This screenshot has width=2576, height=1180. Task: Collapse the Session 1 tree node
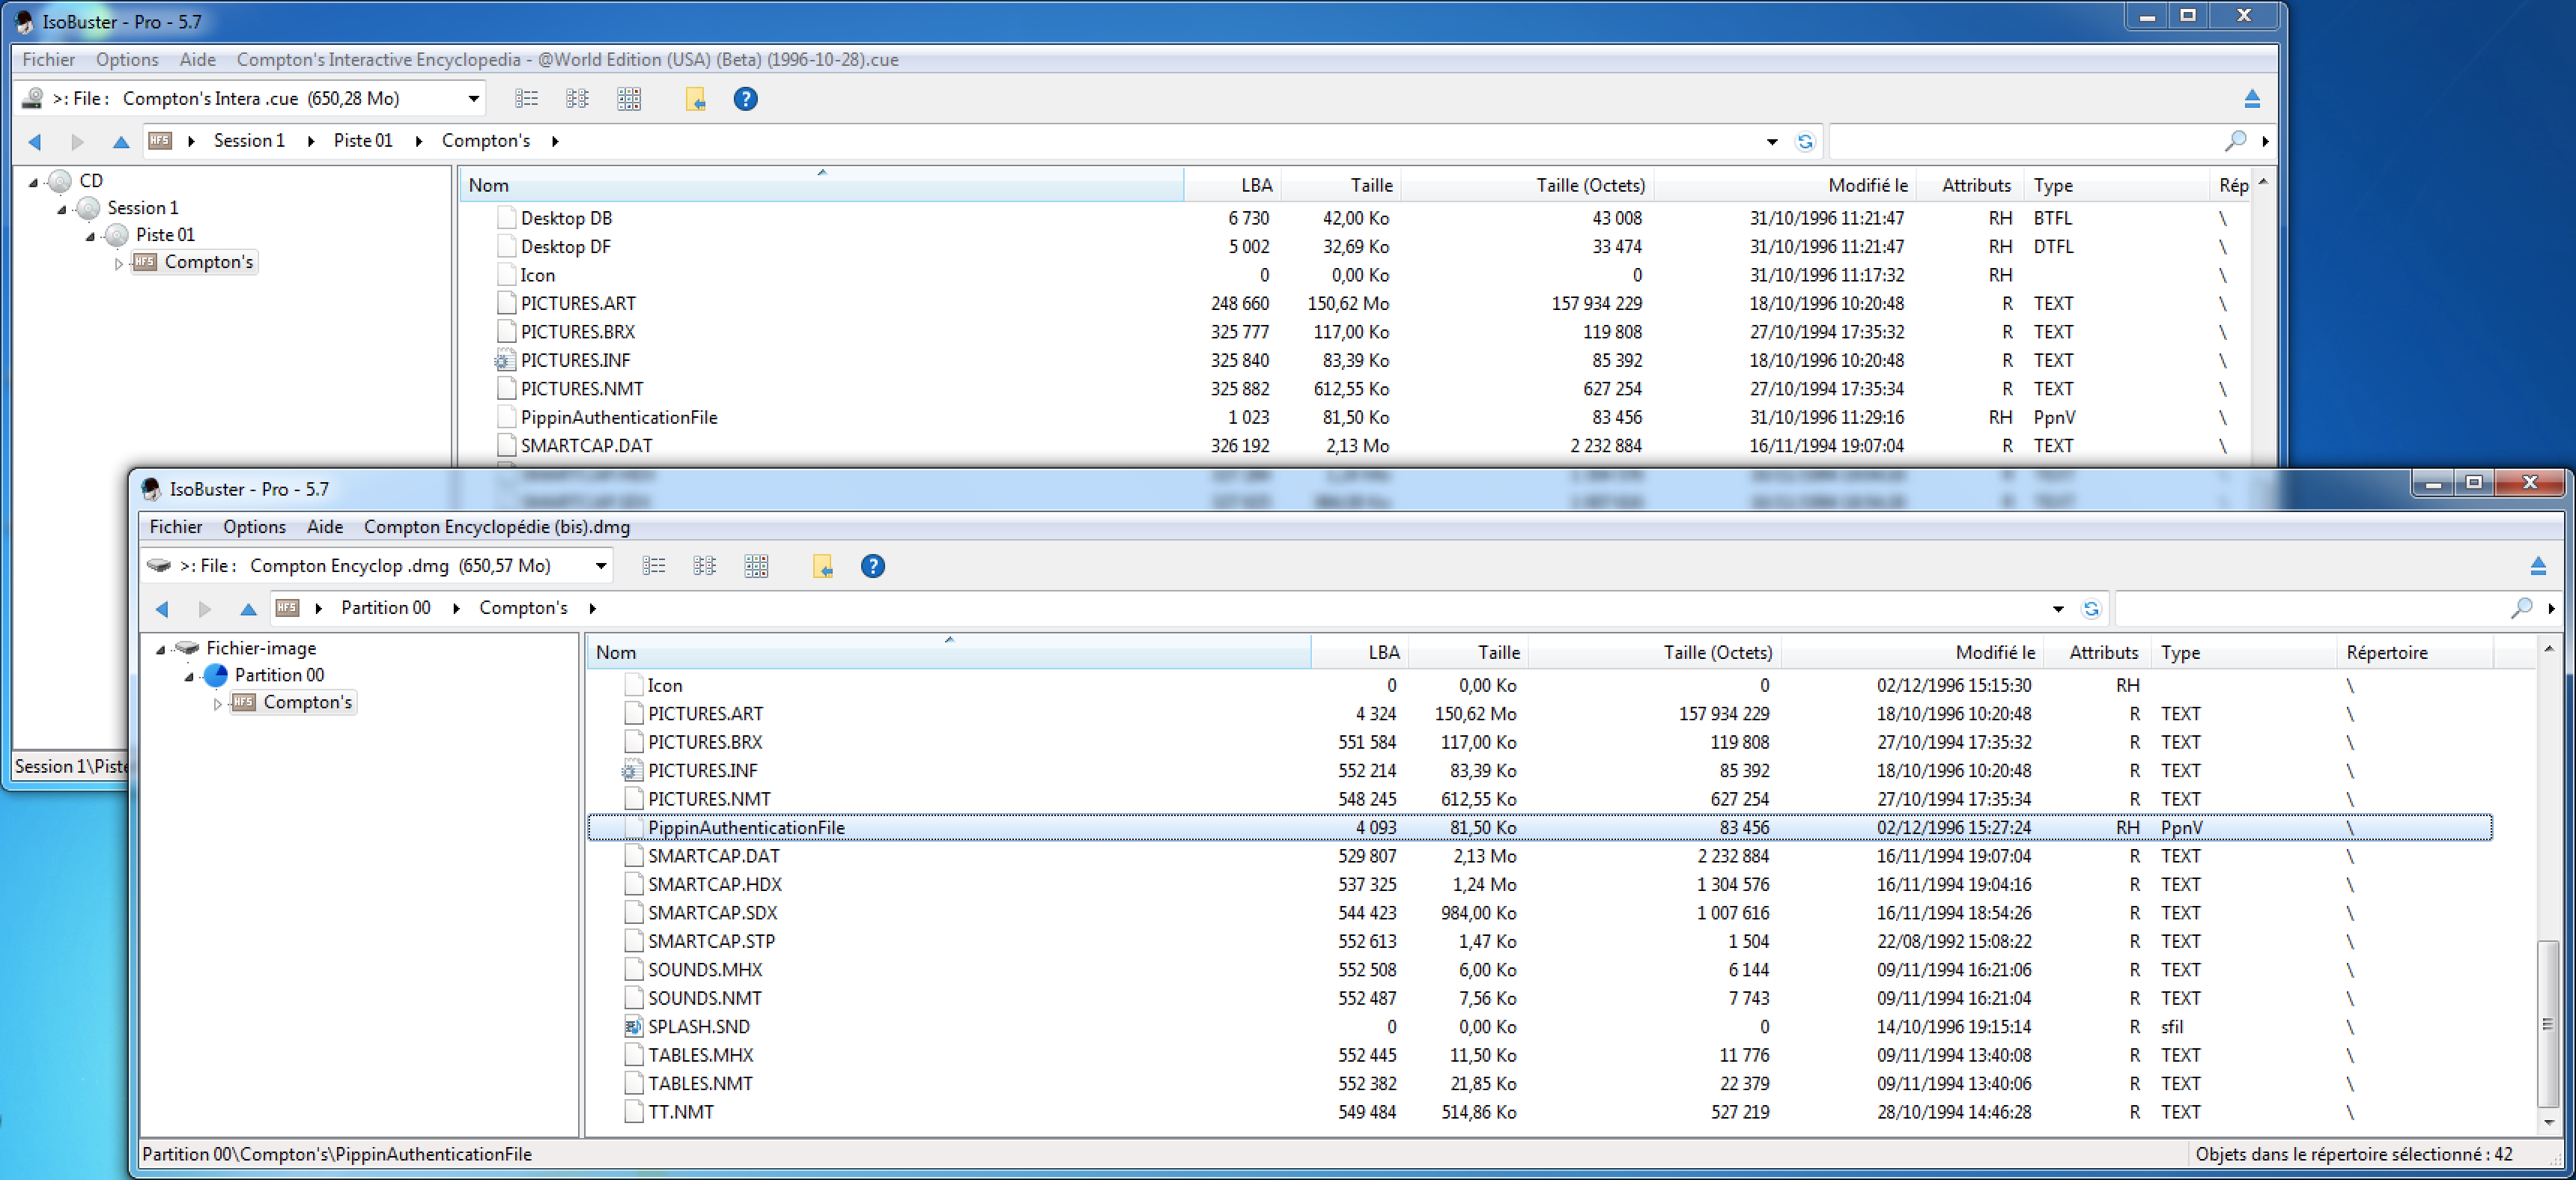point(62,209)
